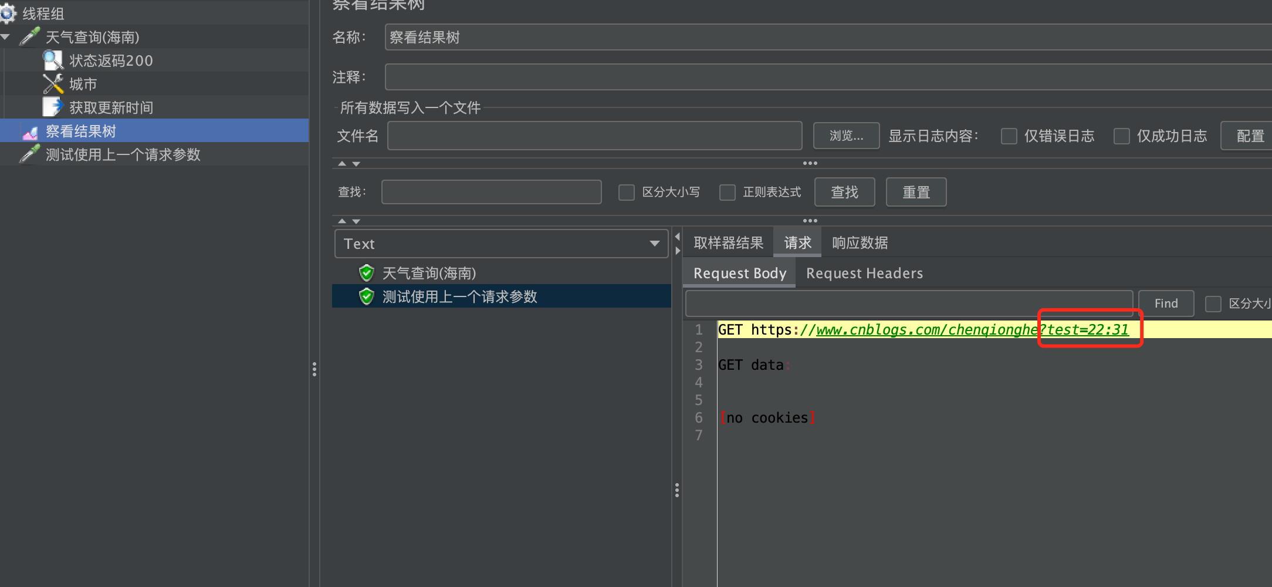Open the Request Body sub-tab
This screenshot has height=587, width=1272.
[x=739, y=273]
